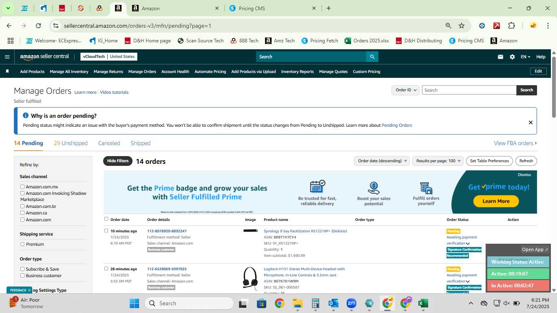Open the new tab plus button
Viewport: 557px width, 313px height.
pyautogui.click(x=329, y=8)
